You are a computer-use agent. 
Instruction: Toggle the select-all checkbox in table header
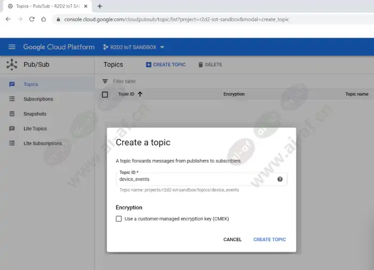(105, 95)
